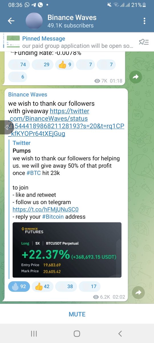Viewport: 154px width, 343px height.
Task: Toggle the thumbs-up reaction showing 42
Action: point(42,286)
